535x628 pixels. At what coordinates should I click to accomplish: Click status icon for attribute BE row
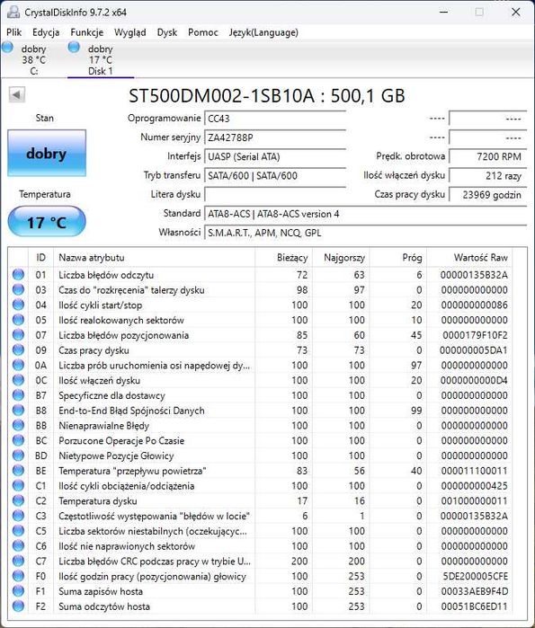pyautogui.click(x=18, y=471)
